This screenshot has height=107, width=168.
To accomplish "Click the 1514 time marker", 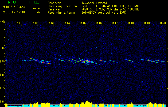I will pyautogui.click(x=67, y=23).
